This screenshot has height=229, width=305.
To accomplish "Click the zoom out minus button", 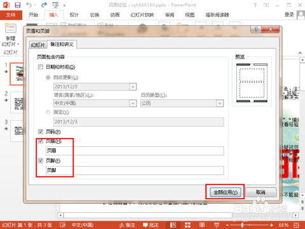I will point(227,225).
